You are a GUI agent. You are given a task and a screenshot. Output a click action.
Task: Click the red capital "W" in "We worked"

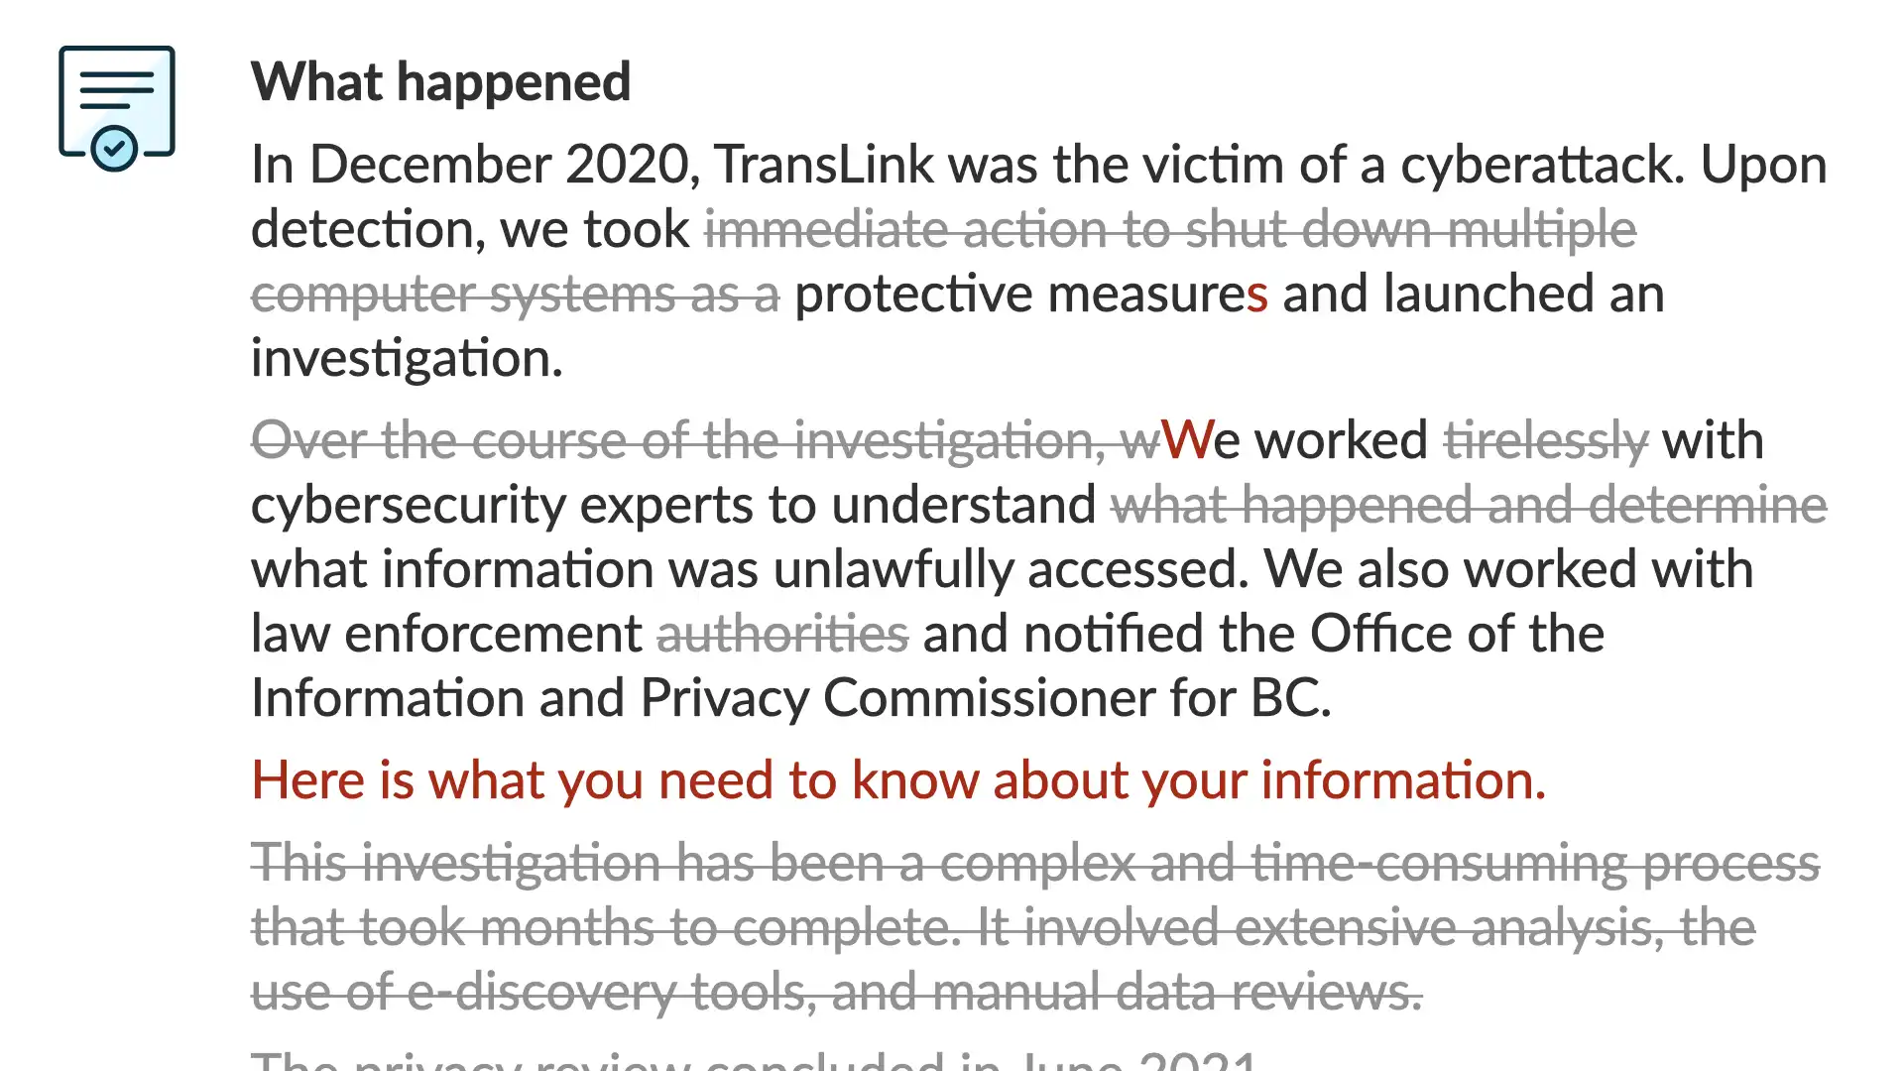[1186, 440]
